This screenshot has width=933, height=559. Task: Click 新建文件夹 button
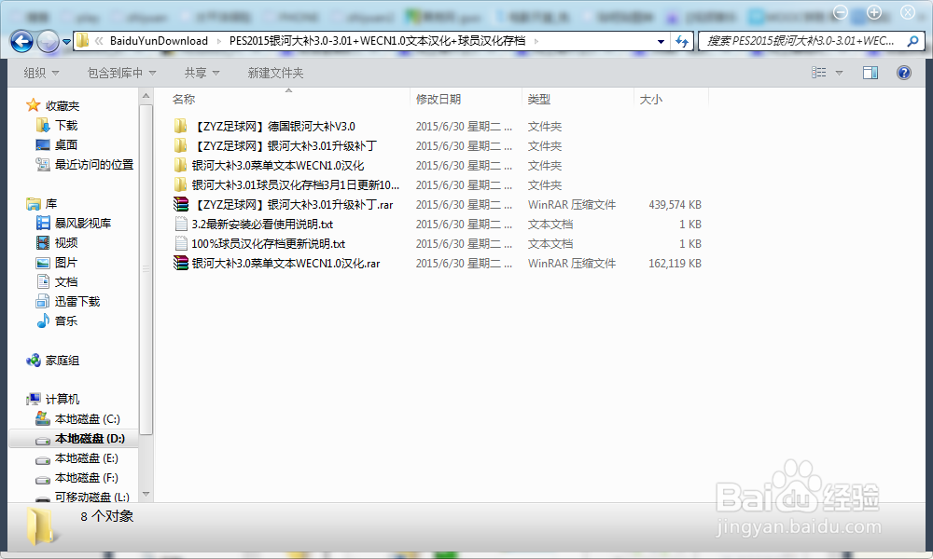point(275,73)
